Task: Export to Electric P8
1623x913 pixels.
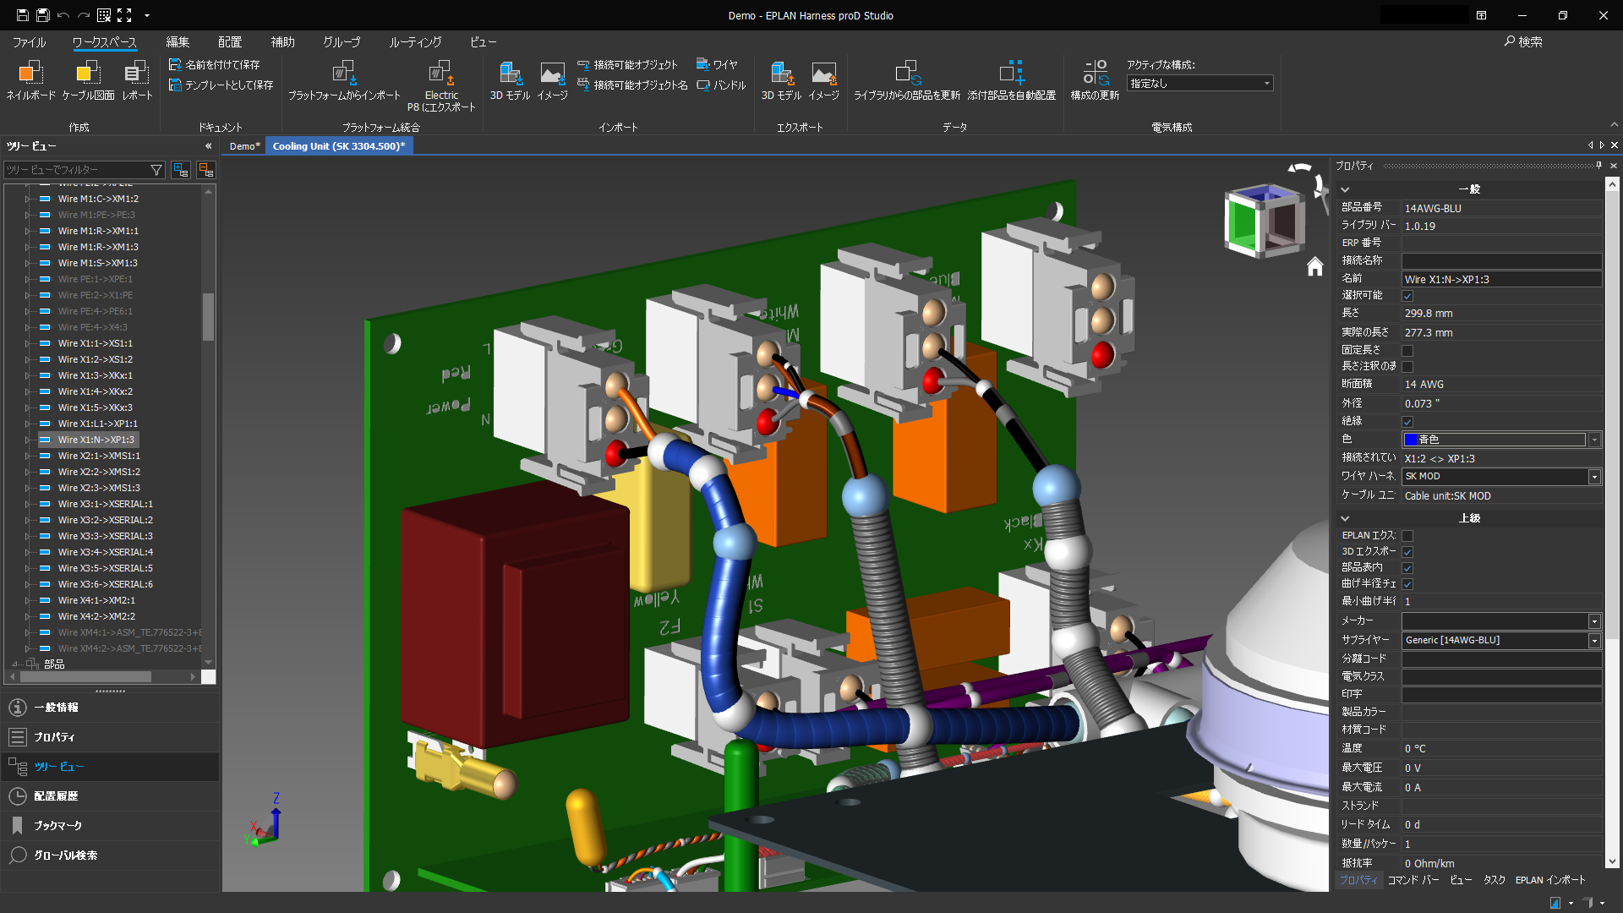Action: 441,85
